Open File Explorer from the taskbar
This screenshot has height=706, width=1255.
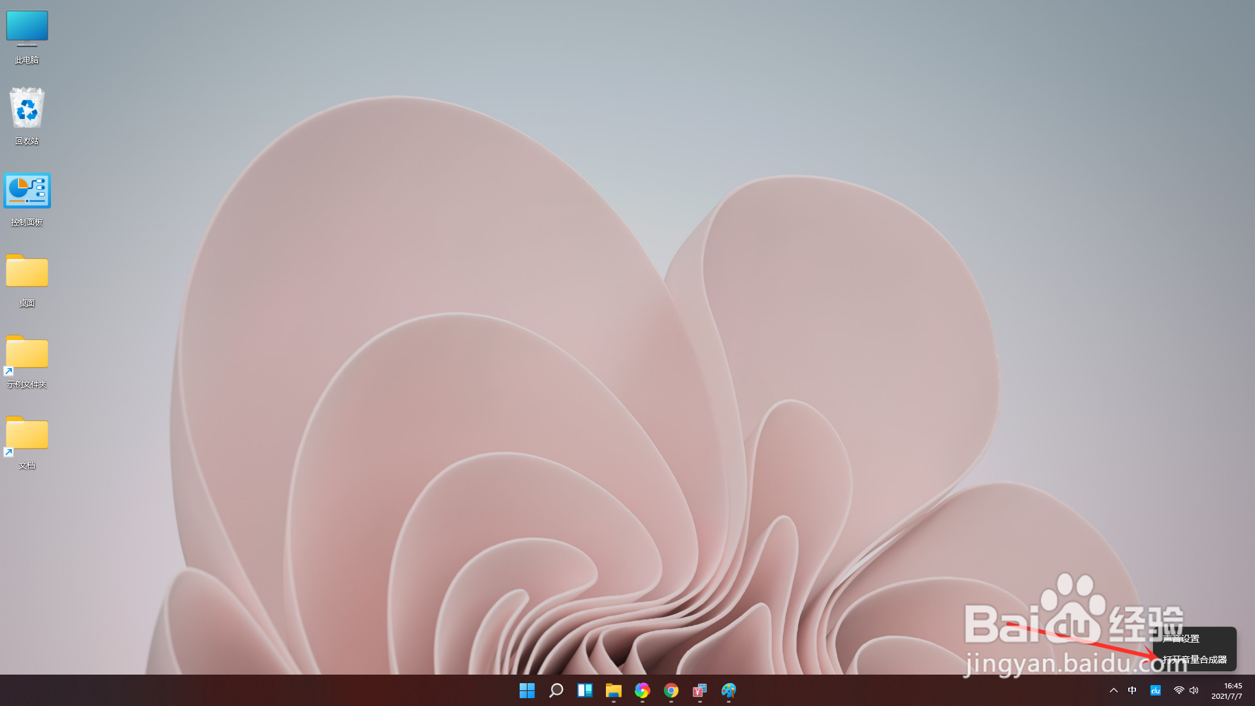tap(613, 691)
